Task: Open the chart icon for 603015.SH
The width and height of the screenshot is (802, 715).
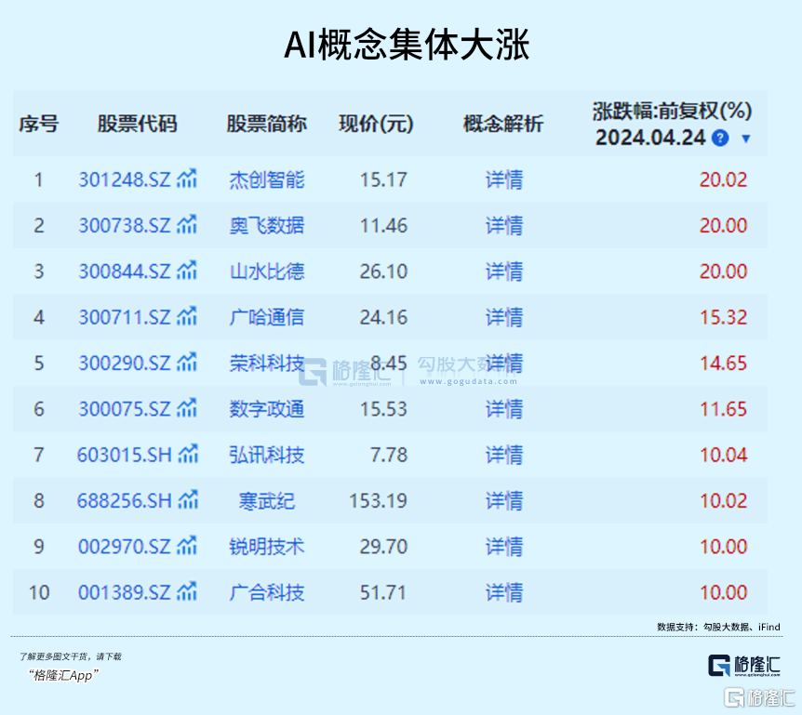Action: [x=188, y=454]
